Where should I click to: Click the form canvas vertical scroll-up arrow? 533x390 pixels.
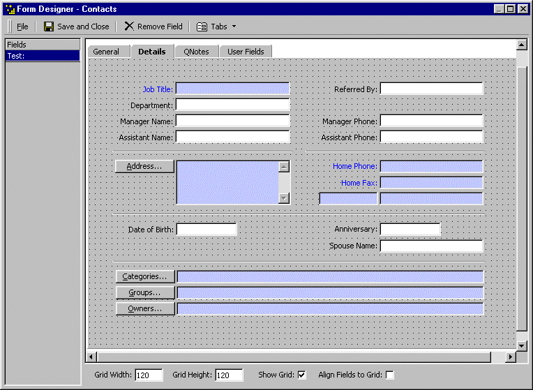[521, 45]
